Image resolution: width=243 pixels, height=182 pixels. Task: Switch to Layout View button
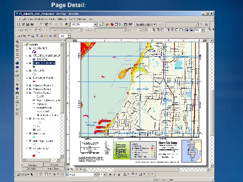[72, 169]
